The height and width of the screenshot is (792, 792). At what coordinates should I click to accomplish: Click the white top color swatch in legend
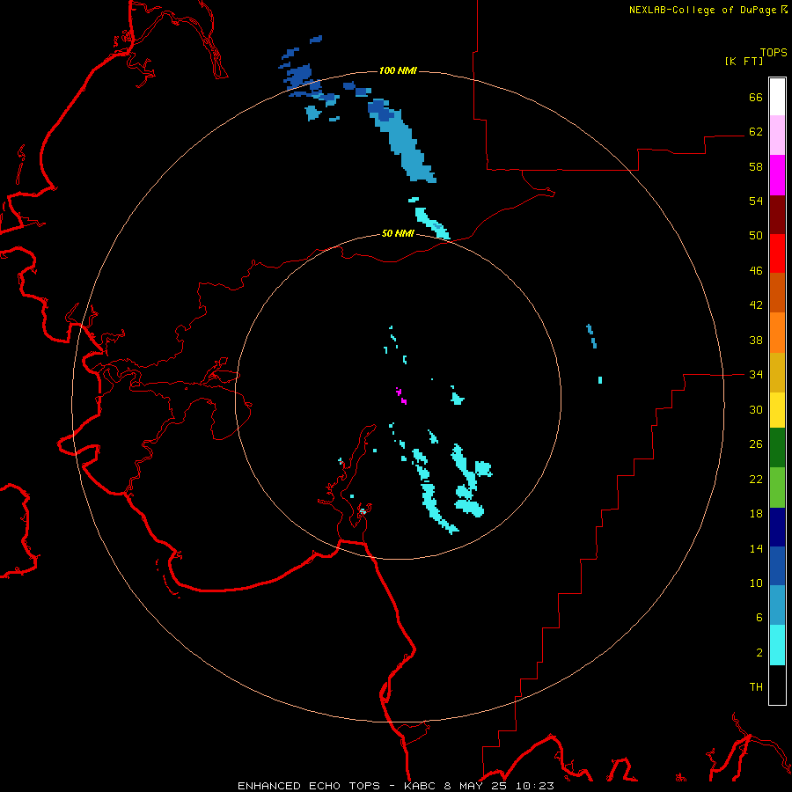click(777, 97)
